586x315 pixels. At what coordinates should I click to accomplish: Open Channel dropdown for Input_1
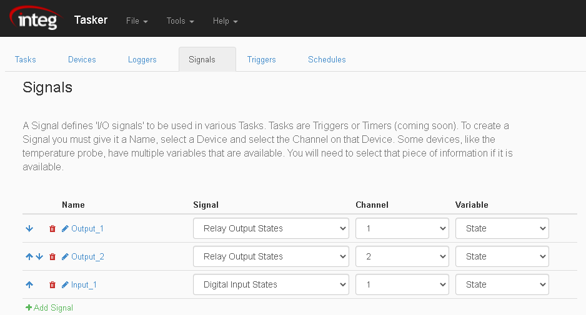tap(402, 284)
